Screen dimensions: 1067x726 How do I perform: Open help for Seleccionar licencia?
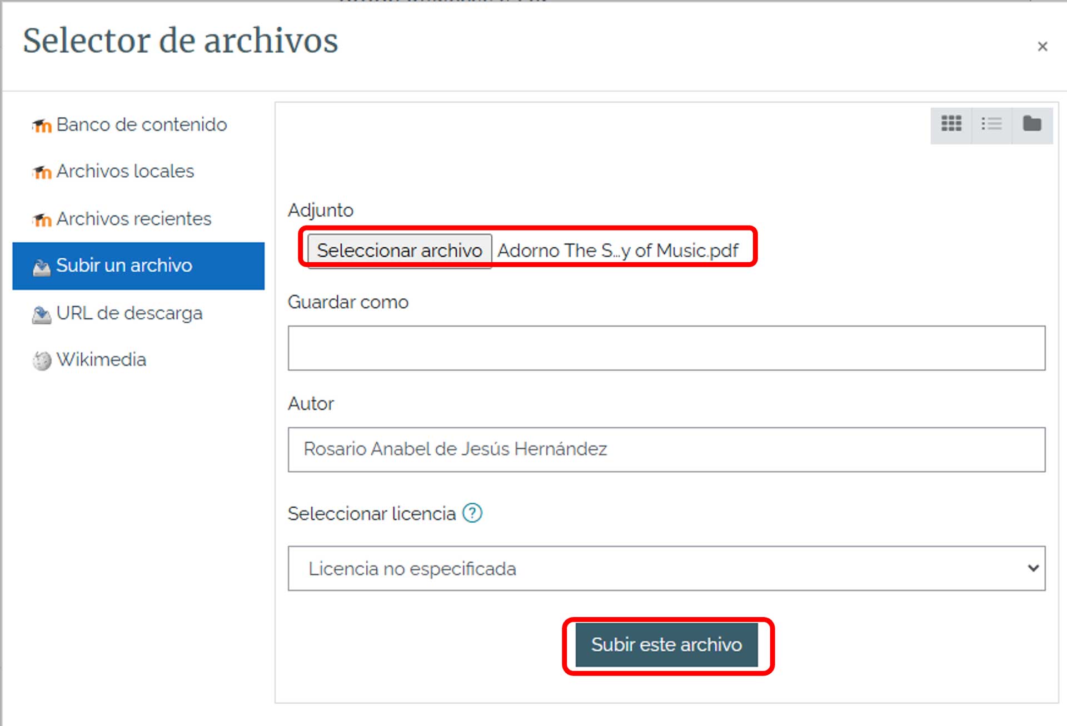[472, 513]
